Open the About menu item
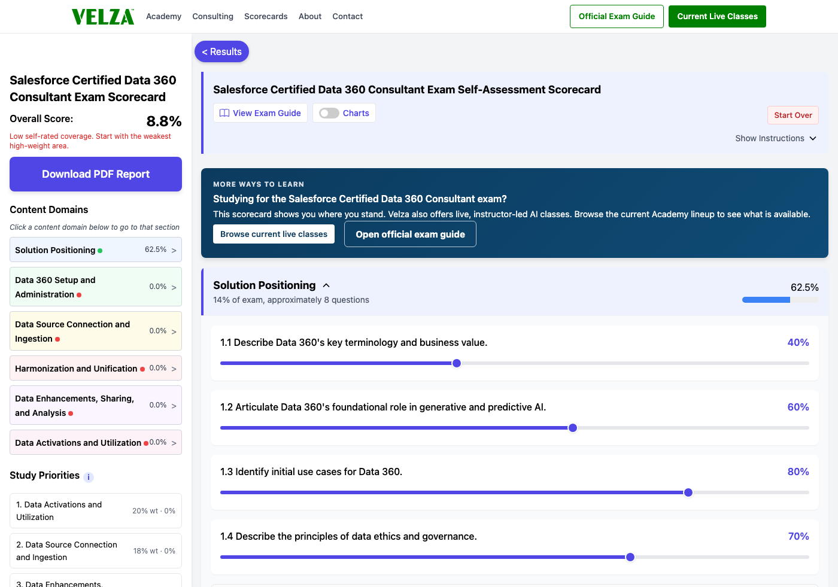This screenshot has height=587, width=838. tap(310, 17)
